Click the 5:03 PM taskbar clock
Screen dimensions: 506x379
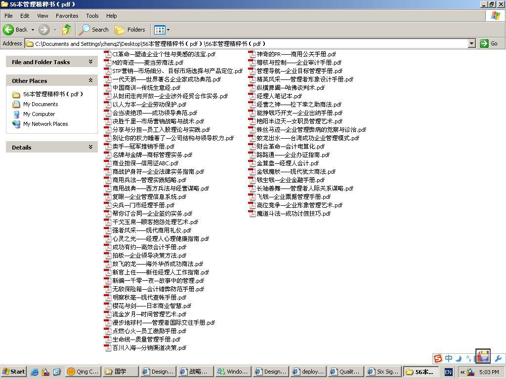[x=489, y=372]
